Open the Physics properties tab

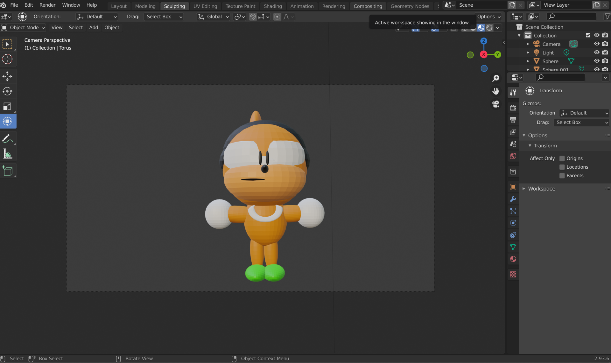(513, 223)
